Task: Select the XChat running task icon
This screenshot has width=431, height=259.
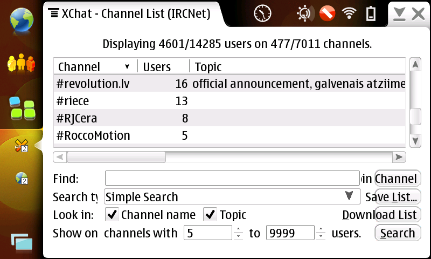Action: (21, 146)
